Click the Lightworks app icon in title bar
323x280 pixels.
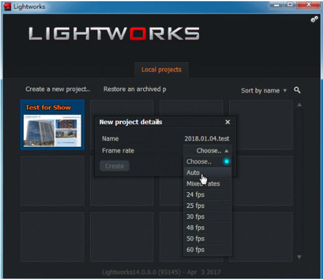tap(7, 6)
